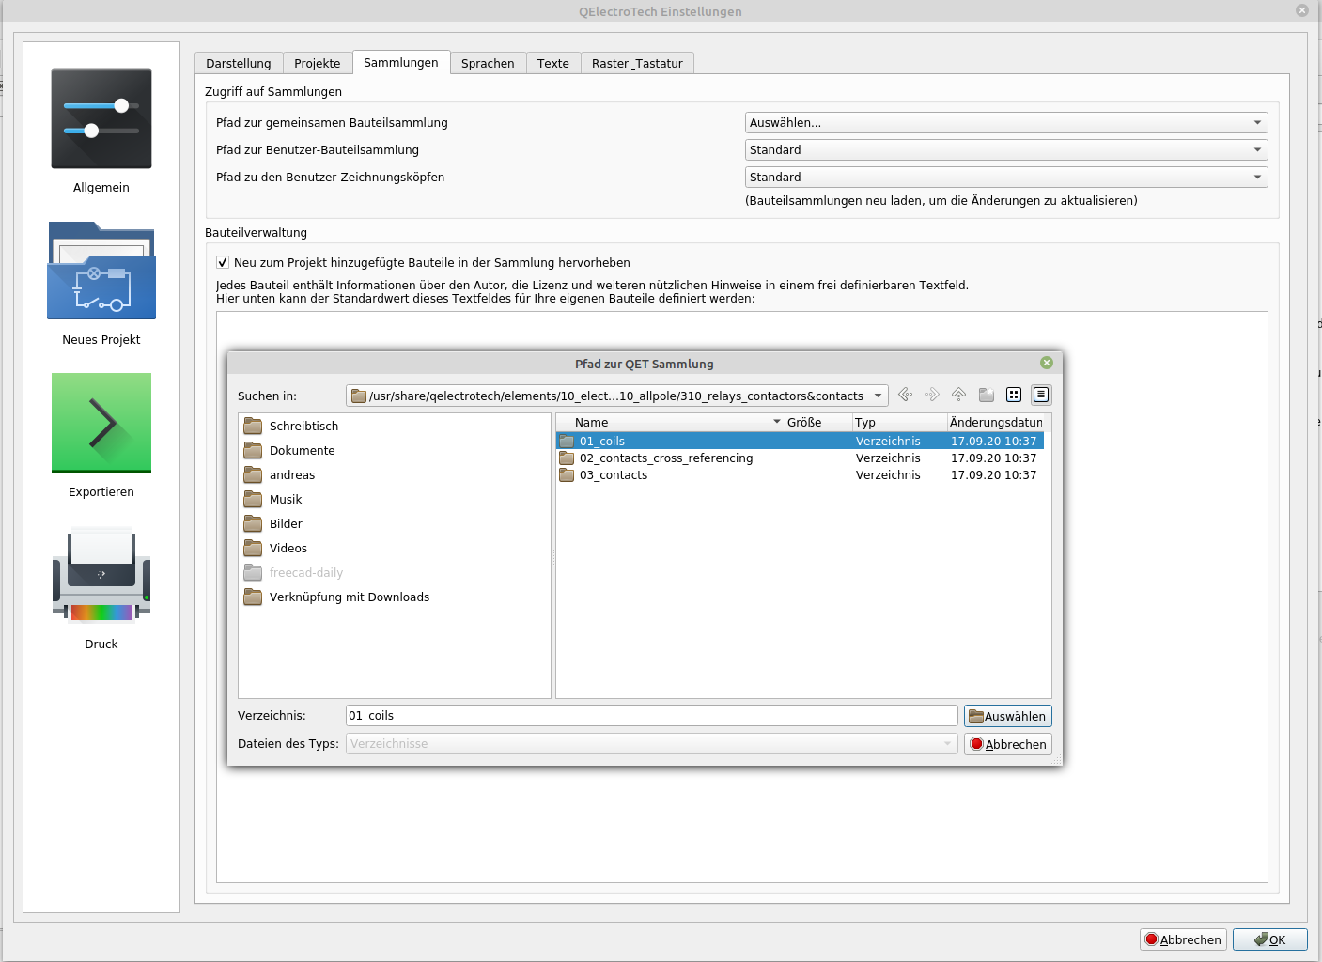Click the OK button in settings window
The height and width of the screenshot is (962, 1322).
1269,939
